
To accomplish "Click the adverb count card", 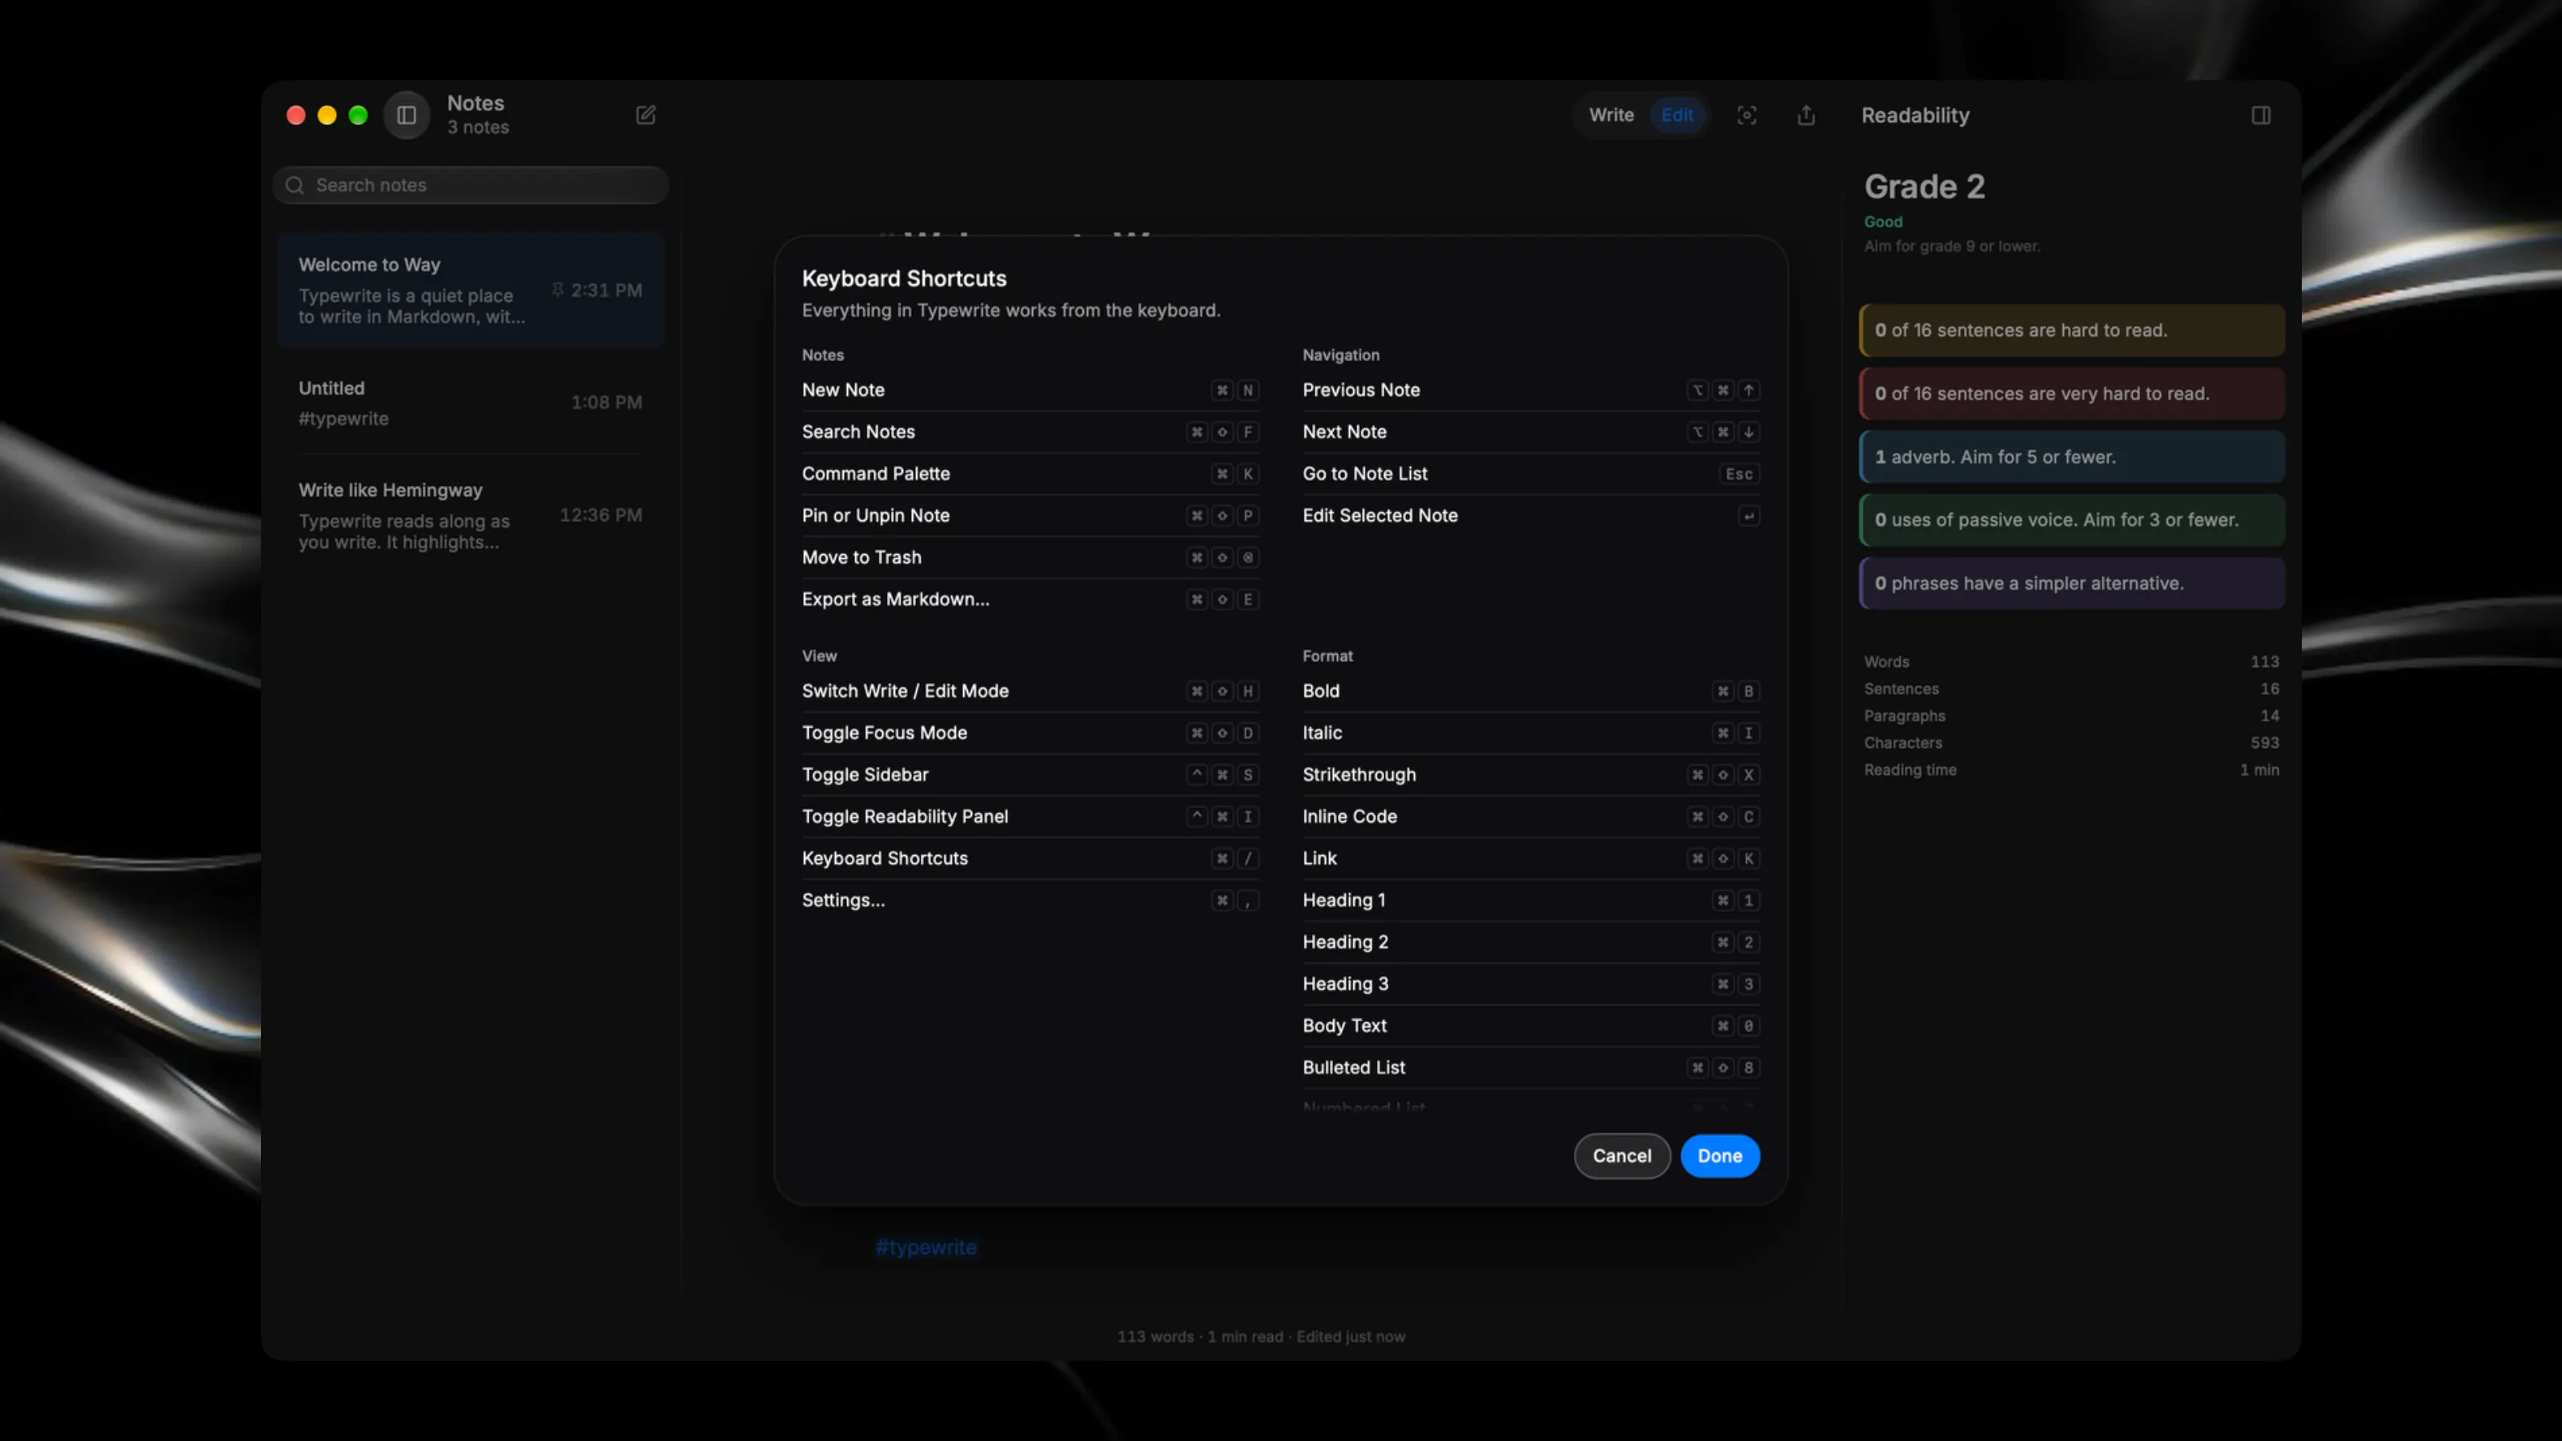I will coord(2072,456).
